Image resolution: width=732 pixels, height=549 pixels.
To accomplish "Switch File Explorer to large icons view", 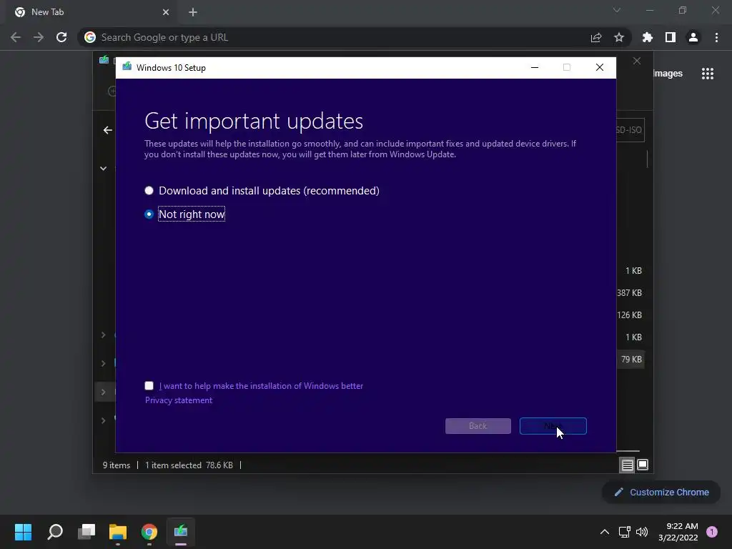I will coord(643,465).
